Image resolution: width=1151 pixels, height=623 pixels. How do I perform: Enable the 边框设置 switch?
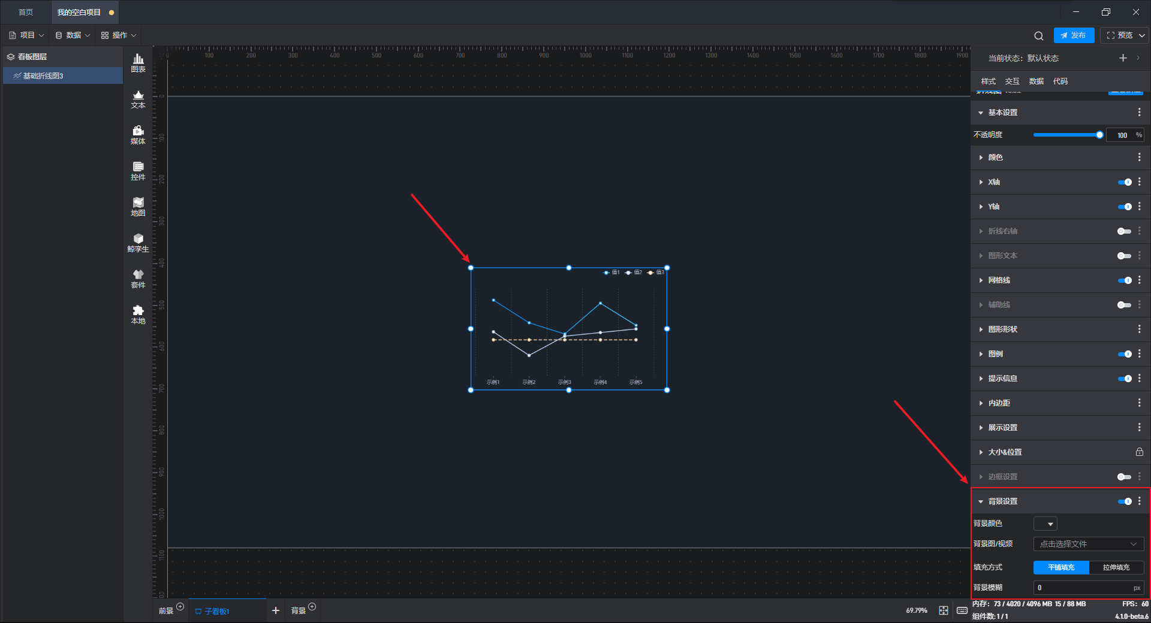tap(1125, 477)
